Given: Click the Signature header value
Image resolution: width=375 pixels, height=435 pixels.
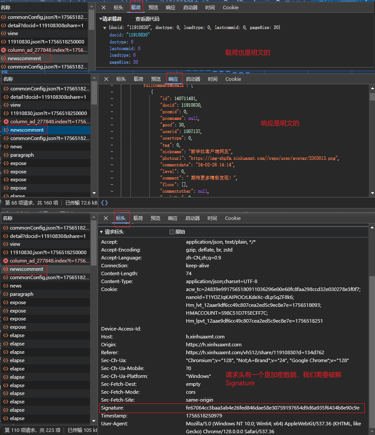Looking at the screenshot, I should click(x=273, y=408).
